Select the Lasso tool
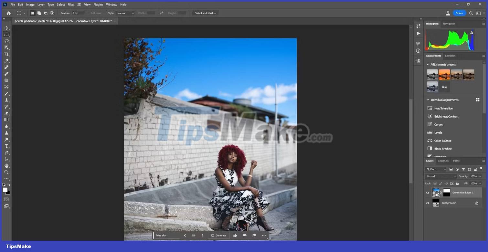 (x=6, y=41)
